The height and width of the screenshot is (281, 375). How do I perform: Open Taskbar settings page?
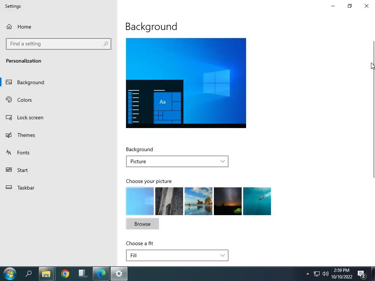(x=26, y=188)
